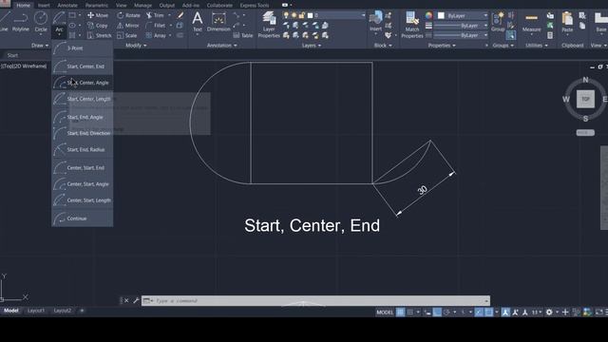Click the object color wheel icon

click(x=428, y=15)
